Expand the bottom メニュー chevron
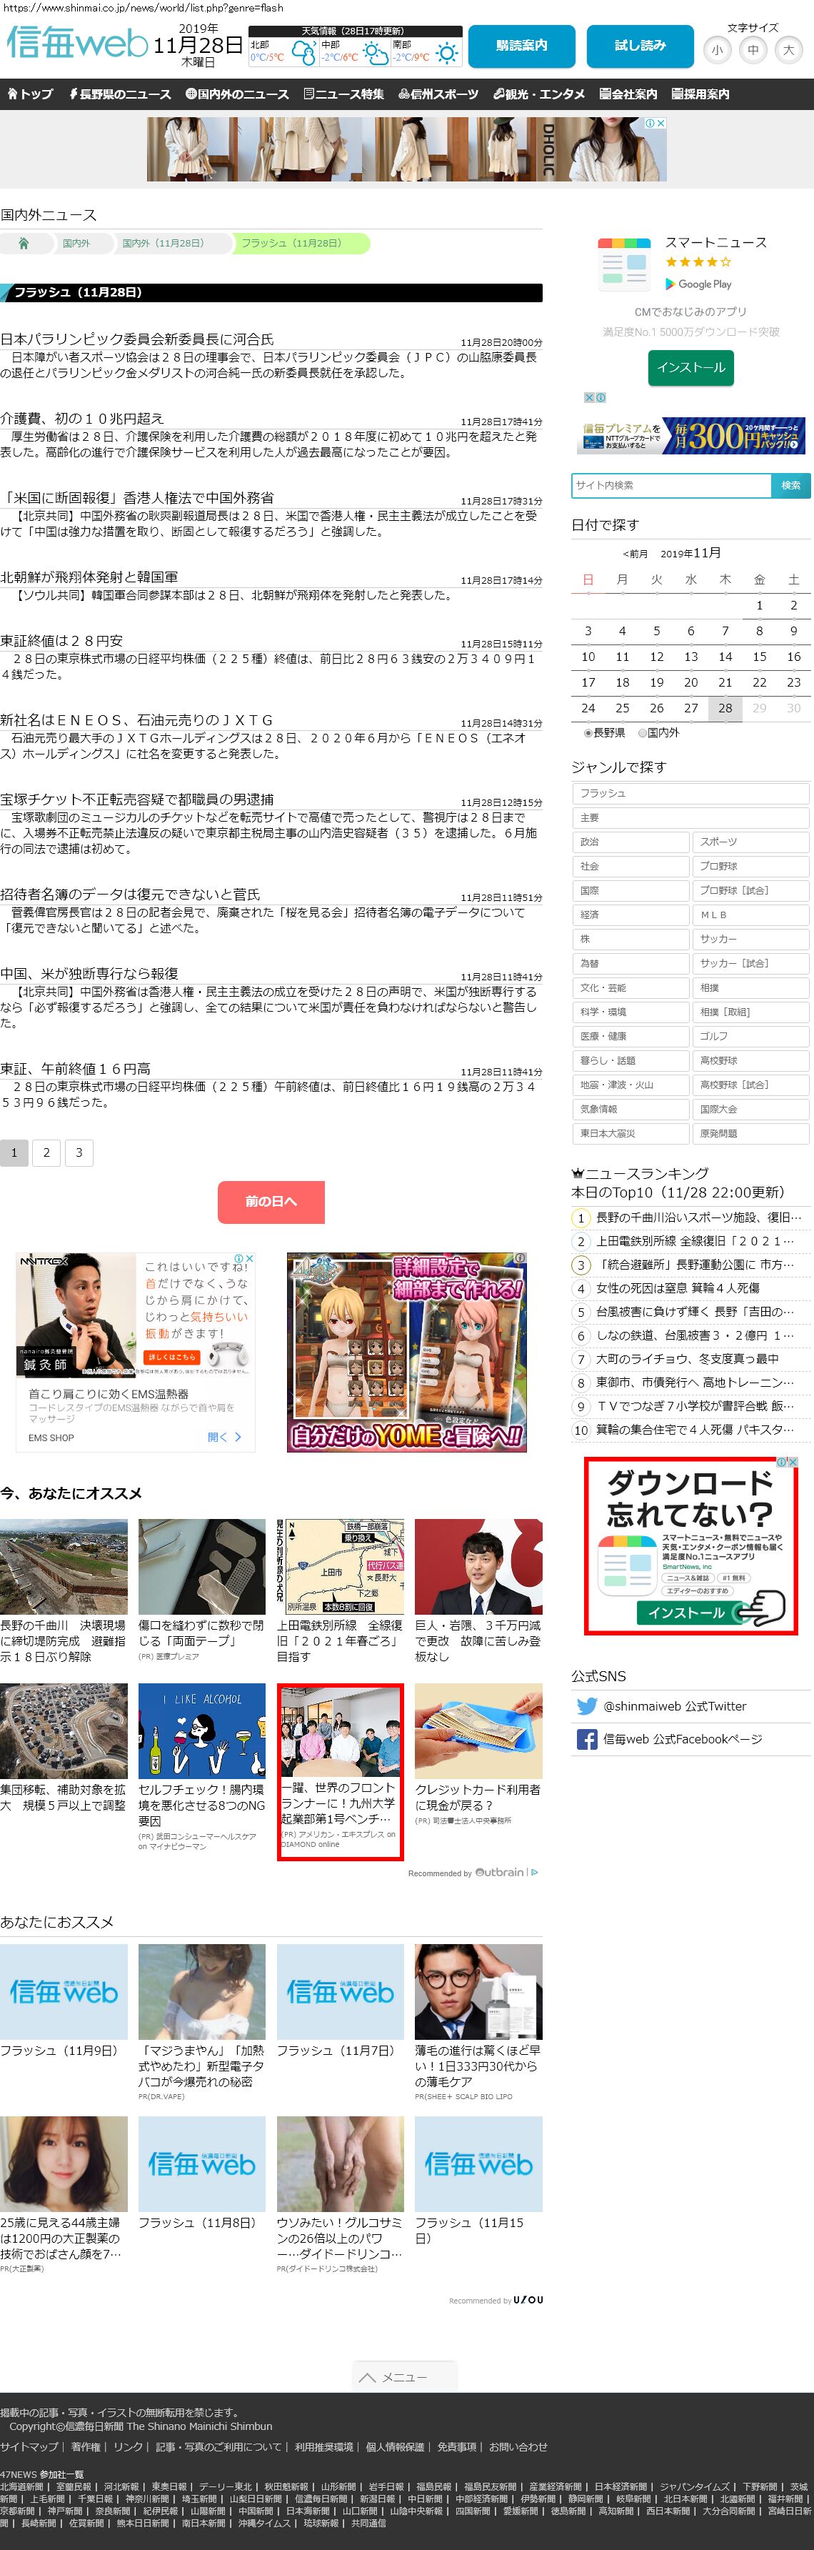Screen dimensions: 814x2550 coord(405,2377)
